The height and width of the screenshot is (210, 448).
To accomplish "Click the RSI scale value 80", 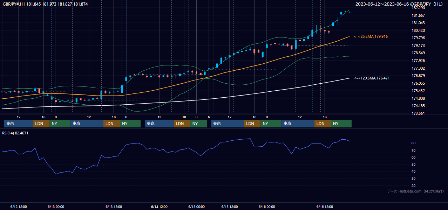I will (x=414, y=143).
